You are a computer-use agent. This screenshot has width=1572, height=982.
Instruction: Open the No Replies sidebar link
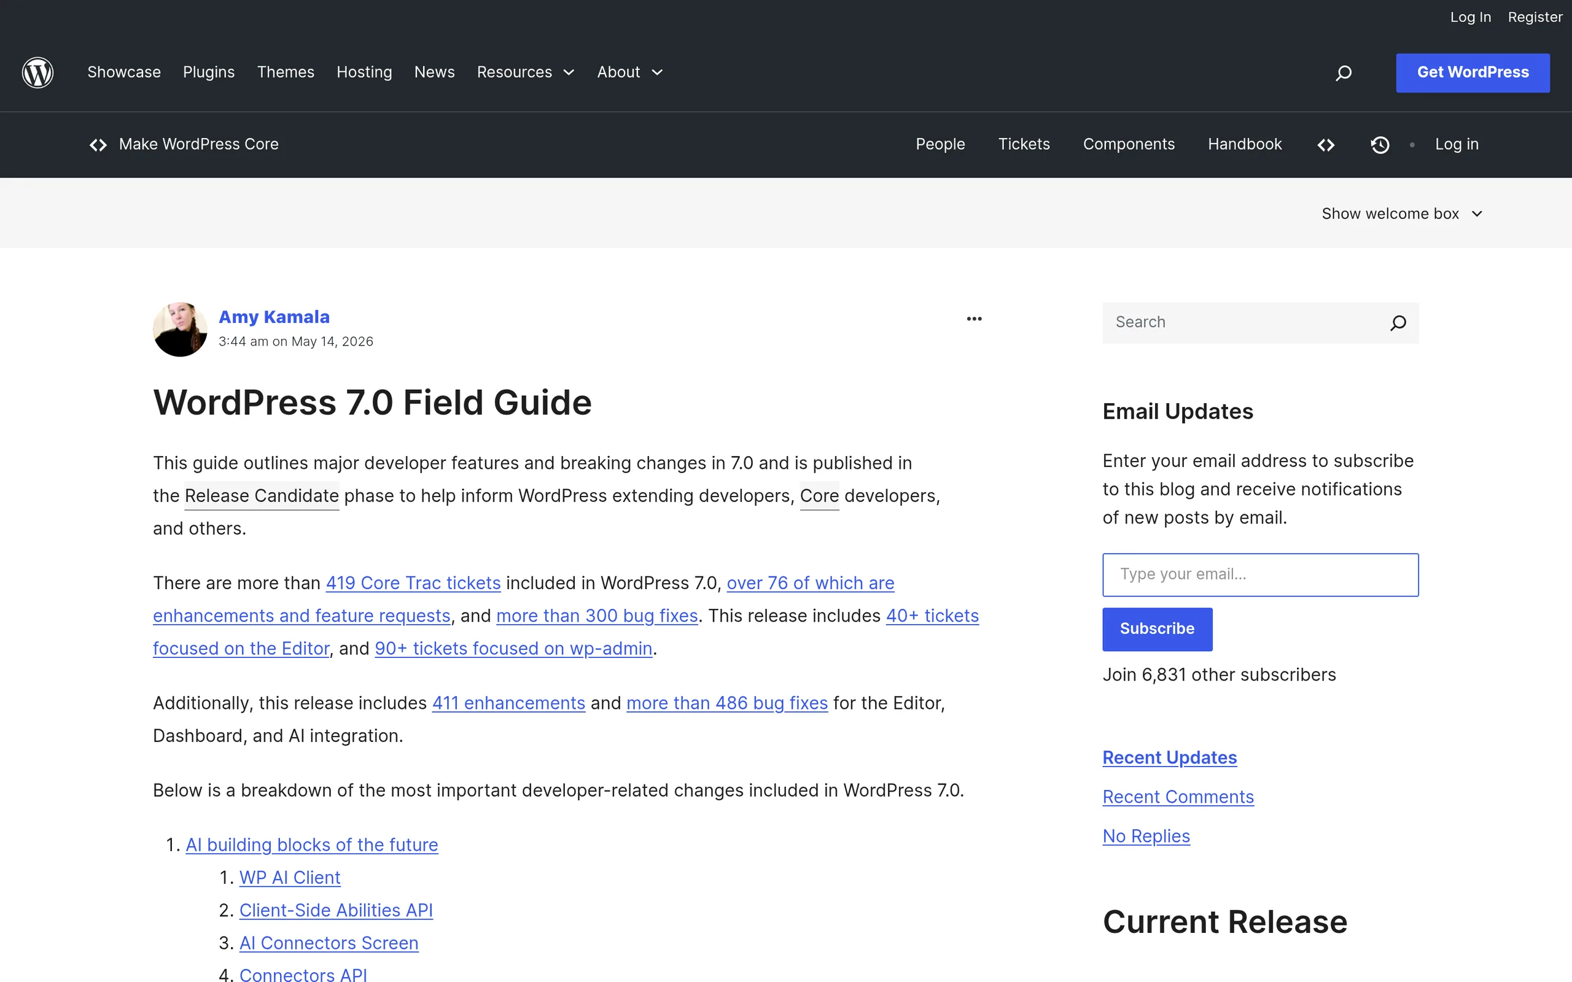click(x=1146, y=837)
